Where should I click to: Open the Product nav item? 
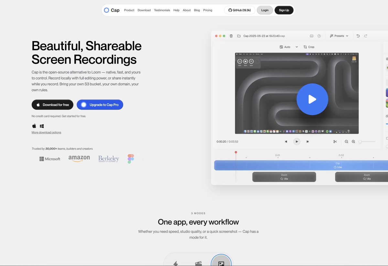[x=129, y=10]
